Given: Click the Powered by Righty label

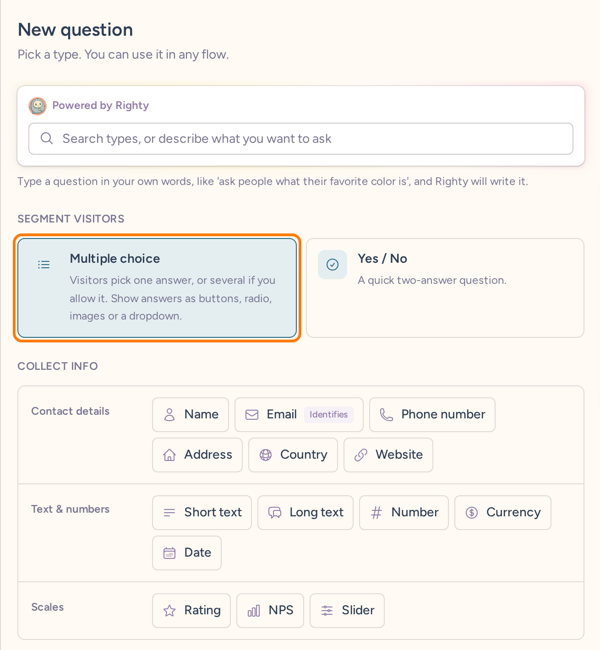Looking at the screenshot, I should [x=101, y=105].
